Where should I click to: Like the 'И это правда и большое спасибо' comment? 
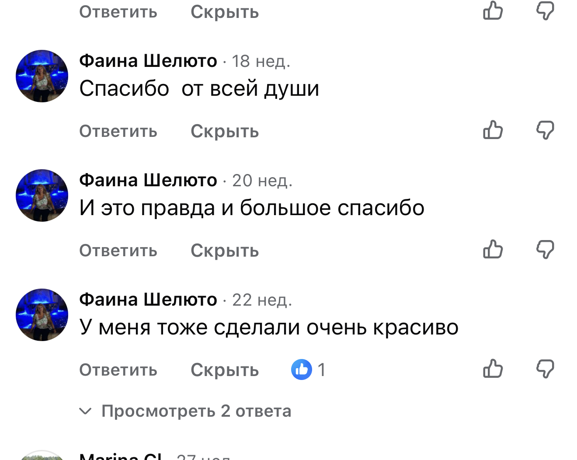pos(493,249)
